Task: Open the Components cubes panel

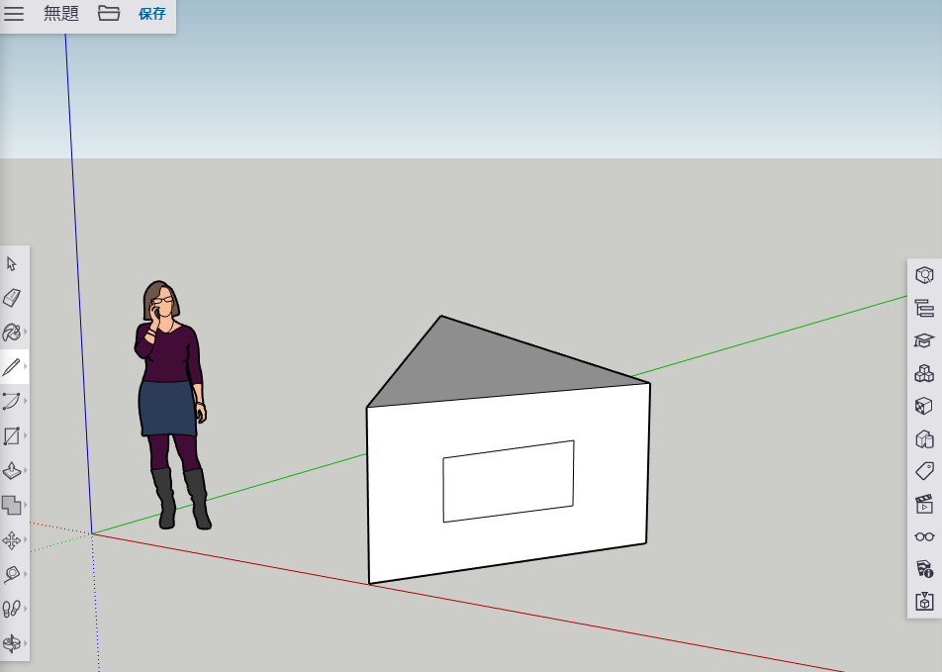Action: [x=924, y=373]
